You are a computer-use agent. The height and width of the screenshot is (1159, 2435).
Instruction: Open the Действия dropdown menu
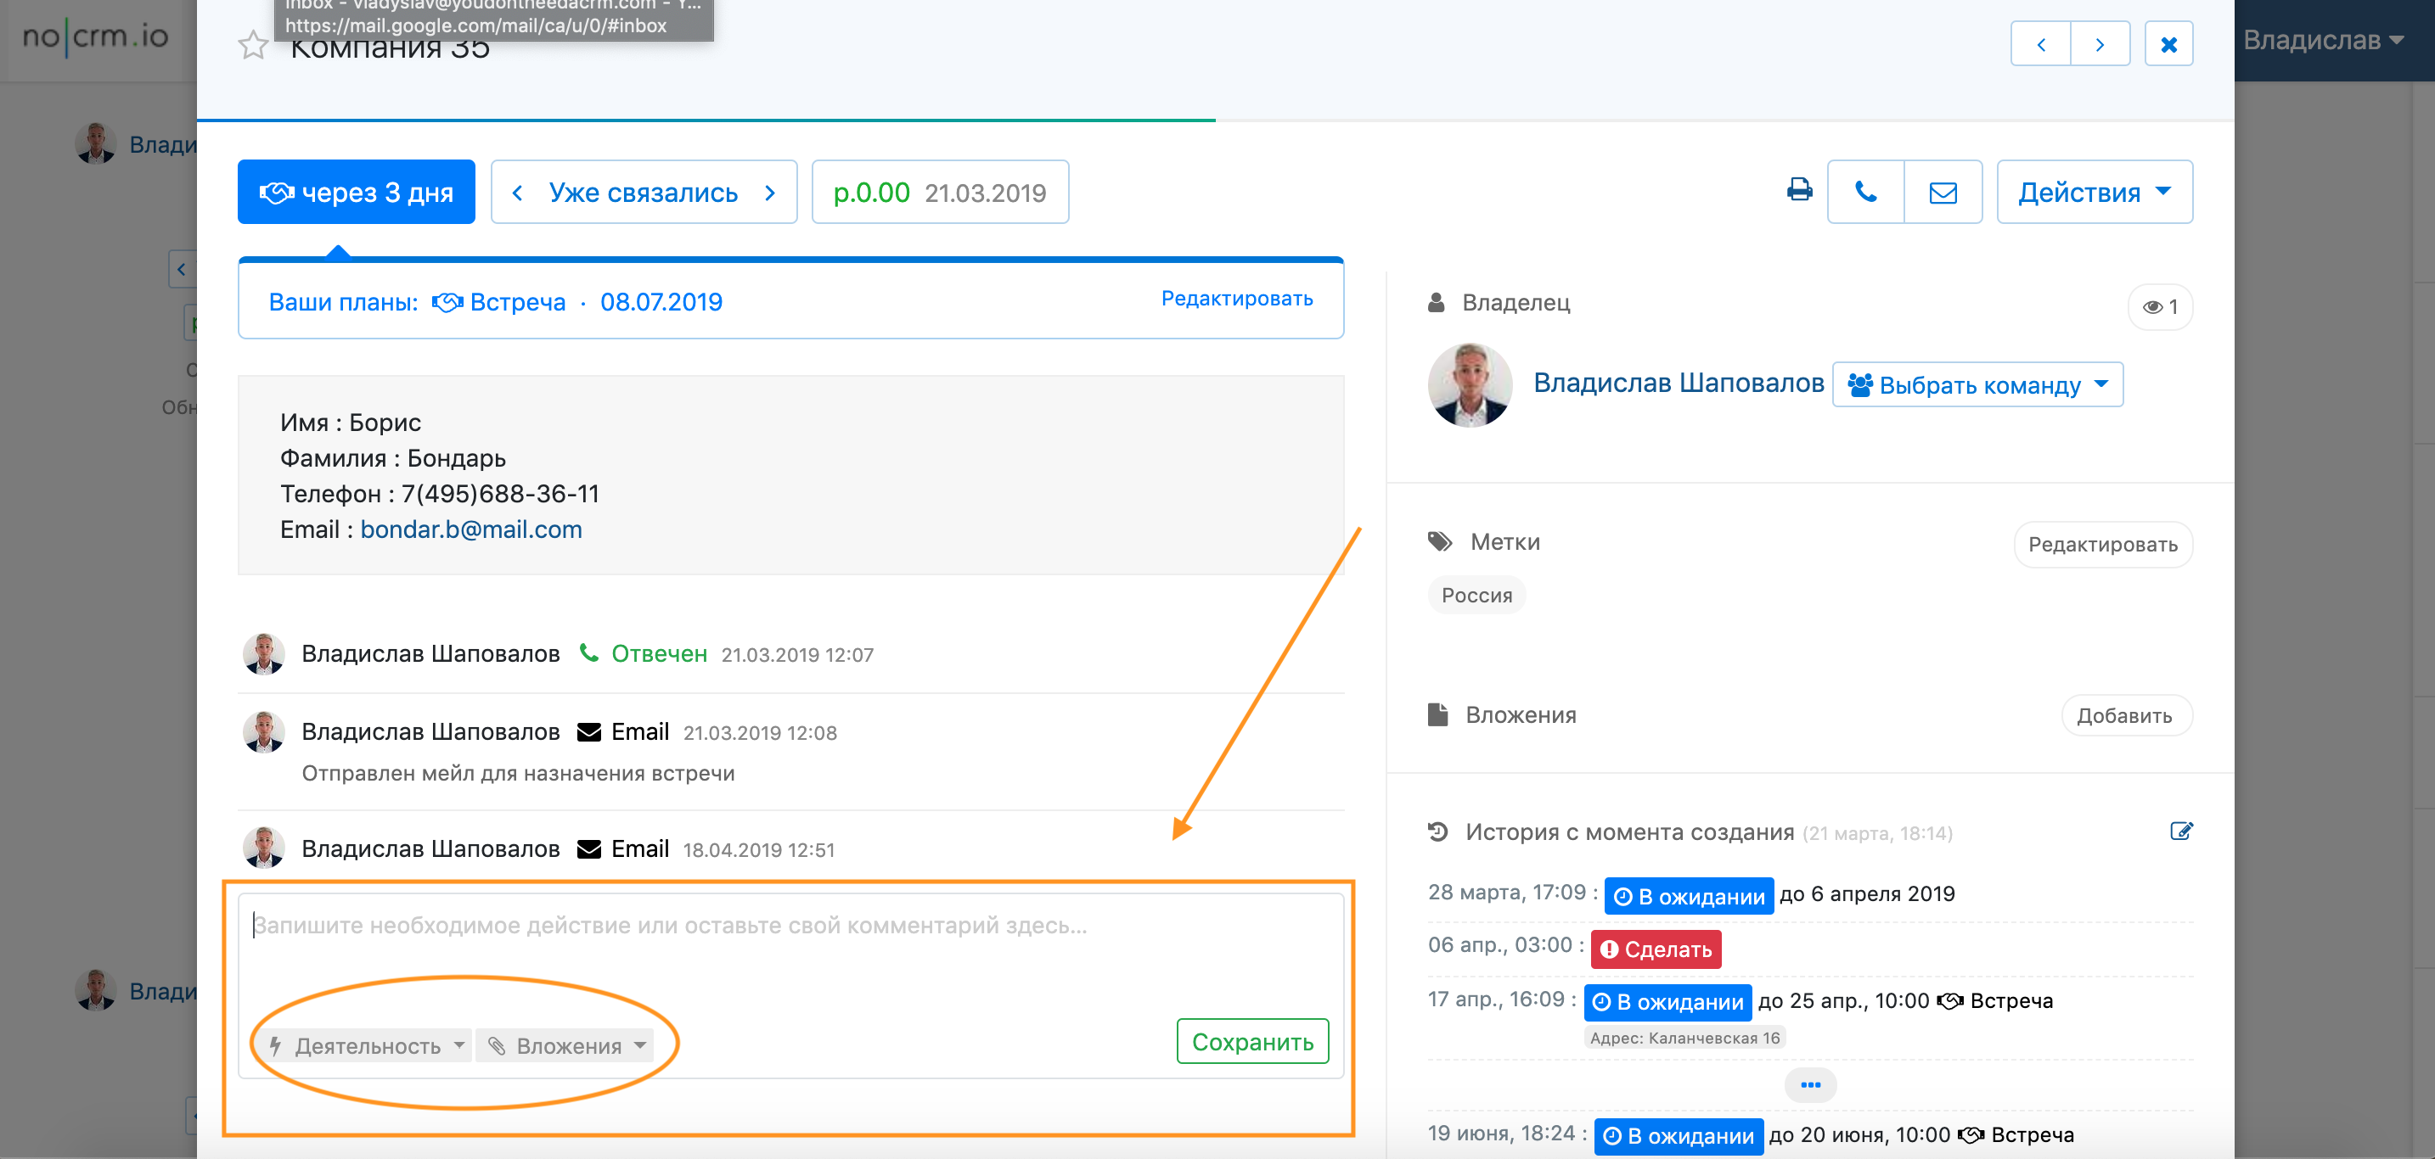2094,192
